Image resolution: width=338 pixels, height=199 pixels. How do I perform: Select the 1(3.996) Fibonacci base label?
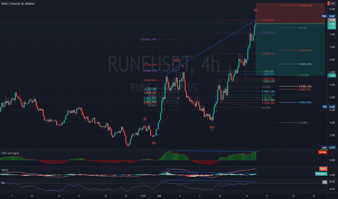coord(303,123)
